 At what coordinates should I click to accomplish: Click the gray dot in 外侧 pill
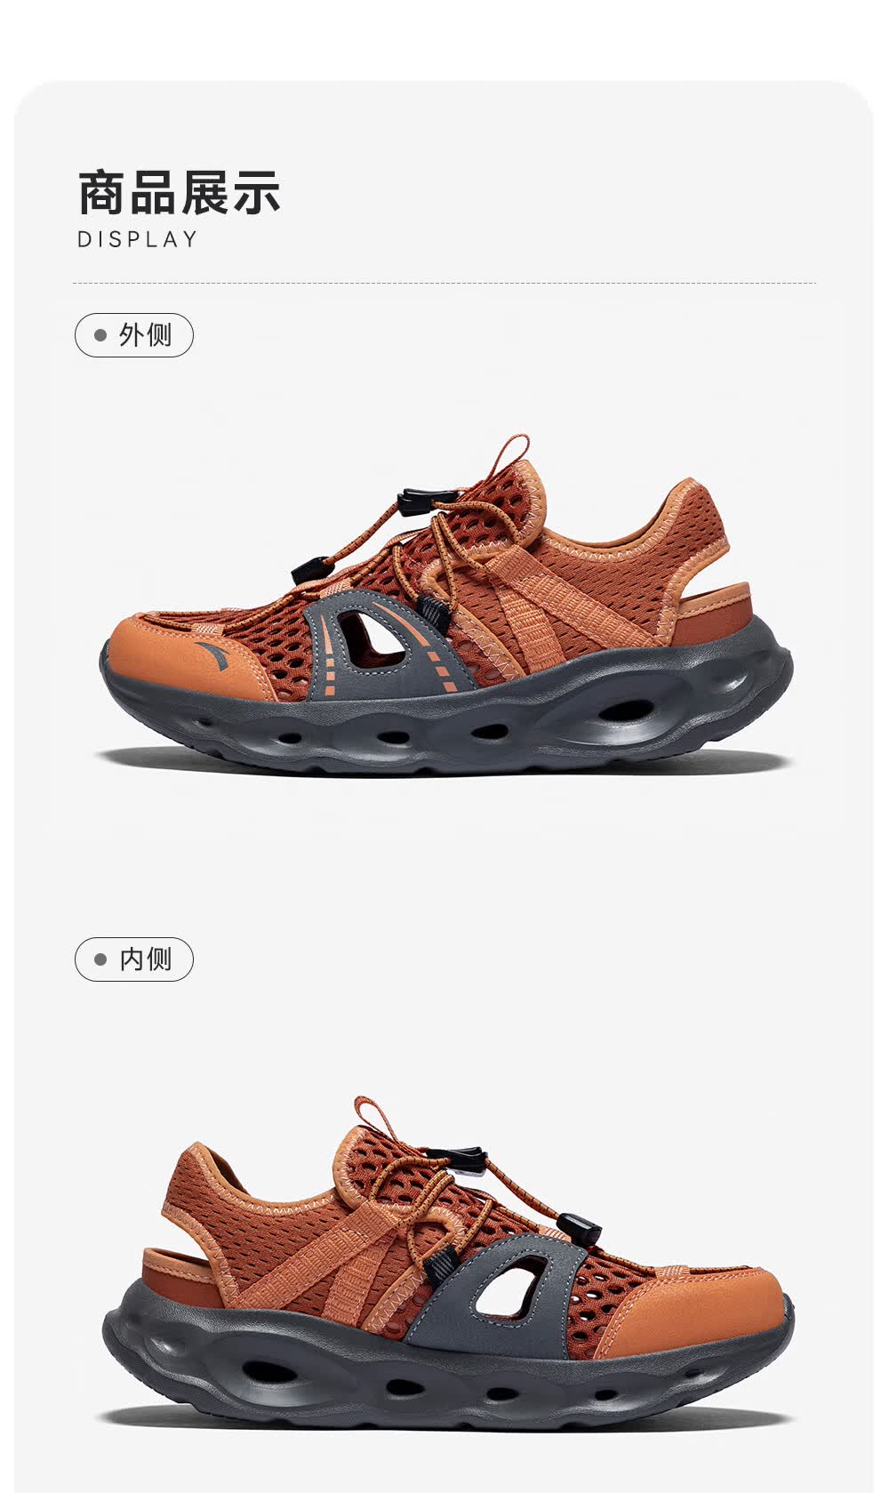click(x=100, y=335)
